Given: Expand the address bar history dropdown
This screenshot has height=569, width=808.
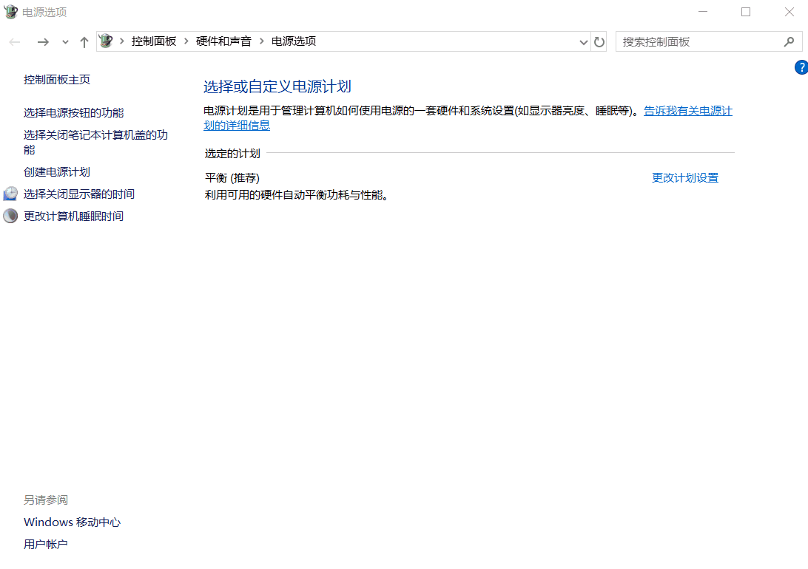Looking at the screenshot, I should 583,42.
